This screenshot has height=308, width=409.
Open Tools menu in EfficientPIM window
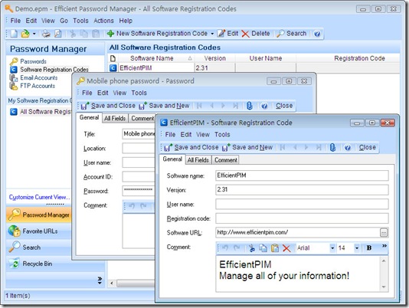(x=222, y=134)
